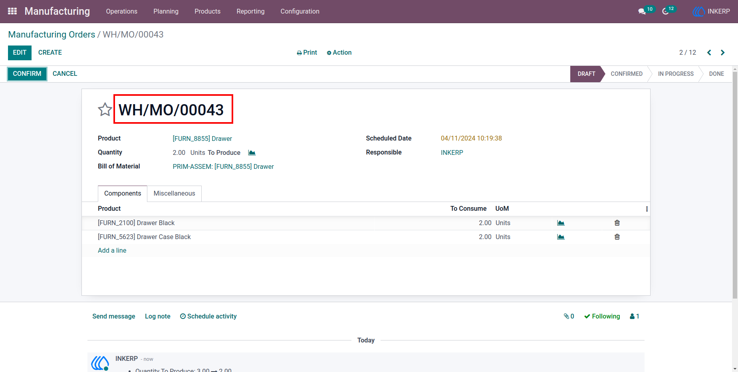Mark the order as favorite with star
The width and height of the screenshot is (738, 372).
[x=105, y=109]
